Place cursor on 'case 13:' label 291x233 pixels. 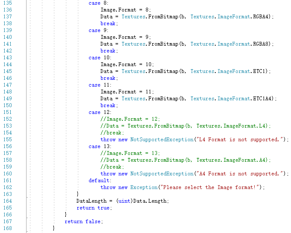(100, 146)
